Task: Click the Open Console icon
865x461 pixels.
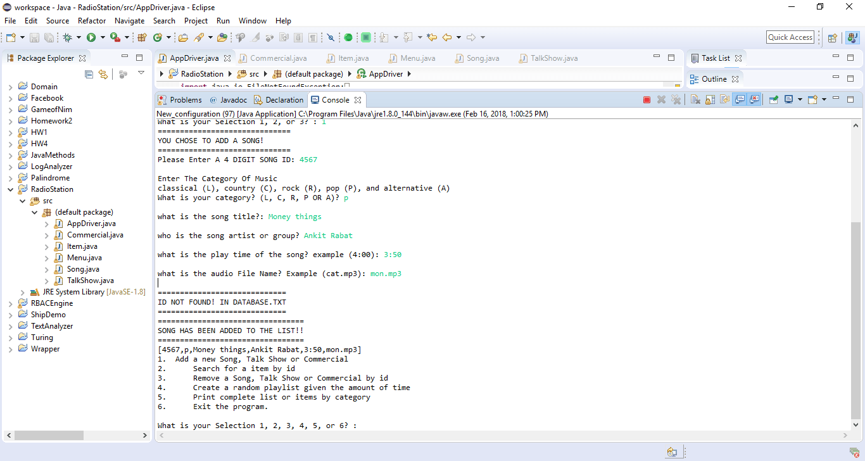Action: 812,99
